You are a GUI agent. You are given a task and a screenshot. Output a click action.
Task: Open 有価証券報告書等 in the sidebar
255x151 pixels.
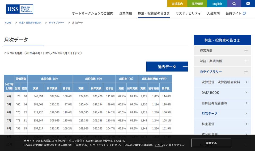click(x=222, y=103)
